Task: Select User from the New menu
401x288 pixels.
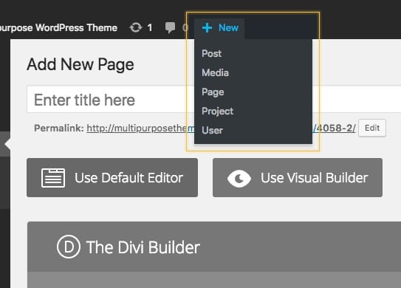Action: click(x=212, y=131)
